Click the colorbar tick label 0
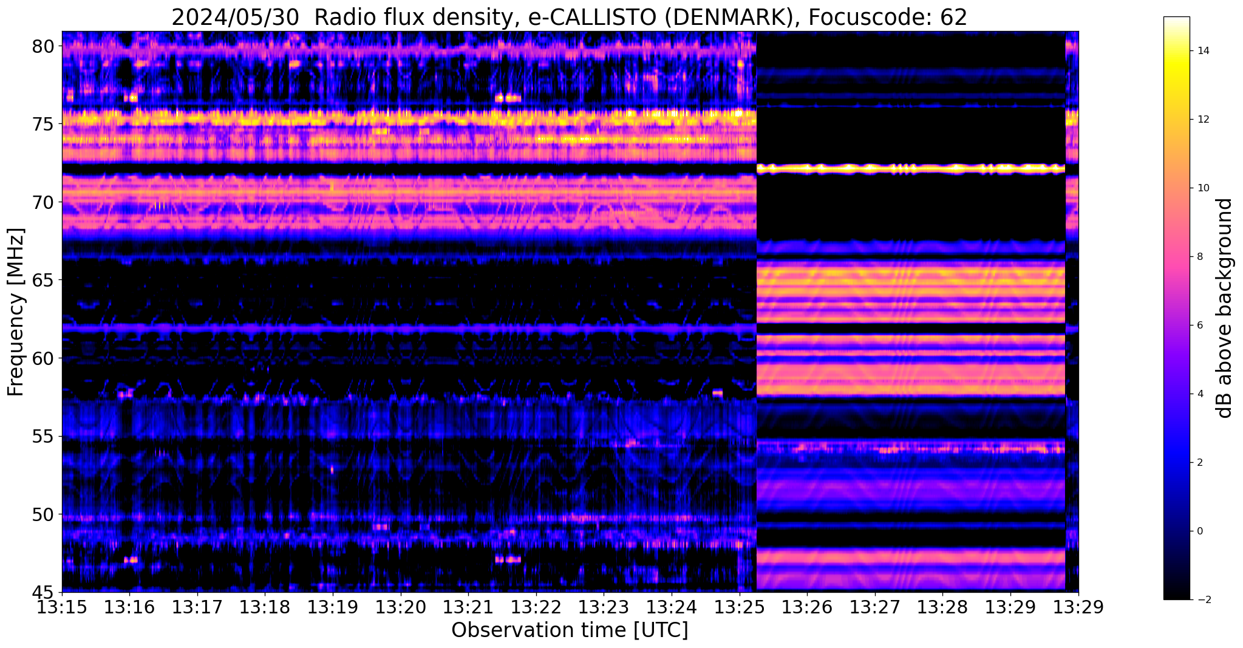Image resolution: width=1243 pixels, height=648 pixels. (x=1199, y=531)
